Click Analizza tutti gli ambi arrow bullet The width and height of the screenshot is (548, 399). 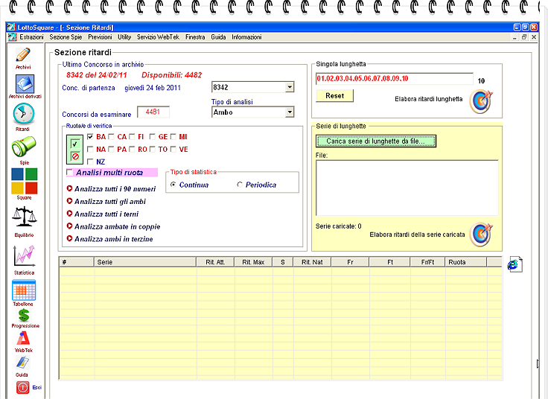69,201
